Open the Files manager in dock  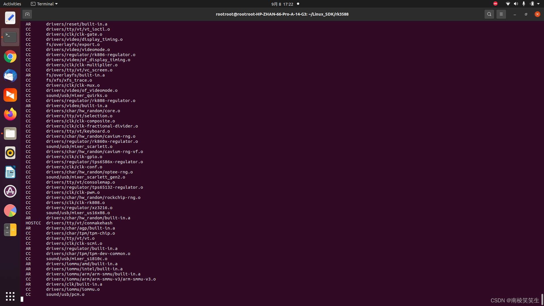[10, 133]
